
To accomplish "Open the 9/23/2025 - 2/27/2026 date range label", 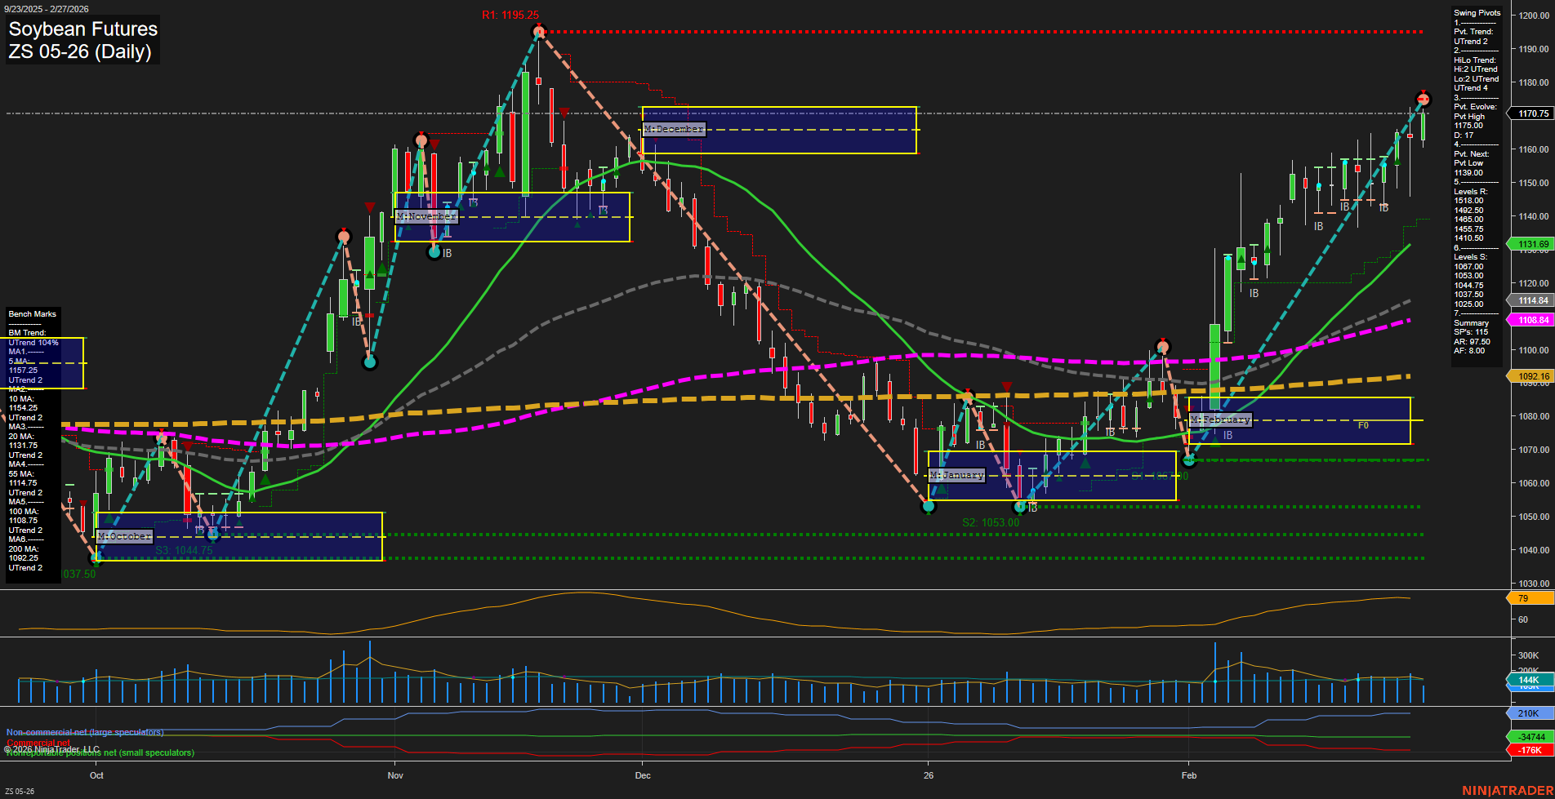I will 47,9.
